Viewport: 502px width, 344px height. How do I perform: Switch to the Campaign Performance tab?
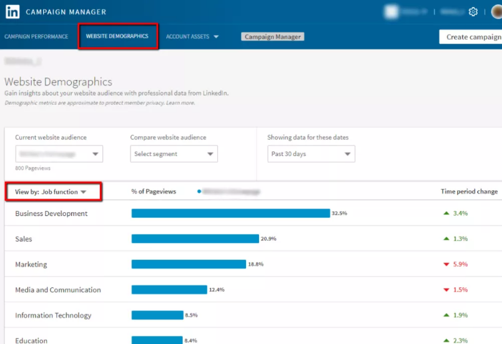(36, 37)
